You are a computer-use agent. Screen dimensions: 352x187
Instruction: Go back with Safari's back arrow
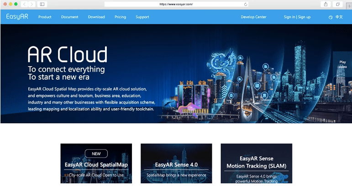pos(25,4)
